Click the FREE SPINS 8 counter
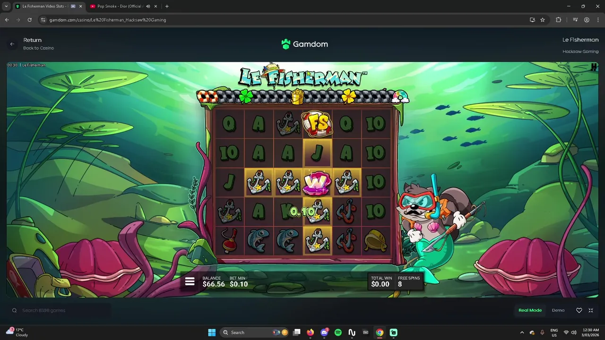The image size is (605, 340). click(x=409, y=281)
